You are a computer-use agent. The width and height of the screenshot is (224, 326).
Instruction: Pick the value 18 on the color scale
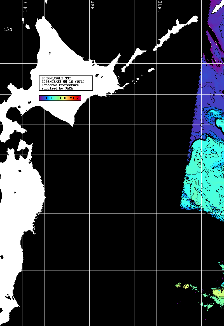click(65, 98)
